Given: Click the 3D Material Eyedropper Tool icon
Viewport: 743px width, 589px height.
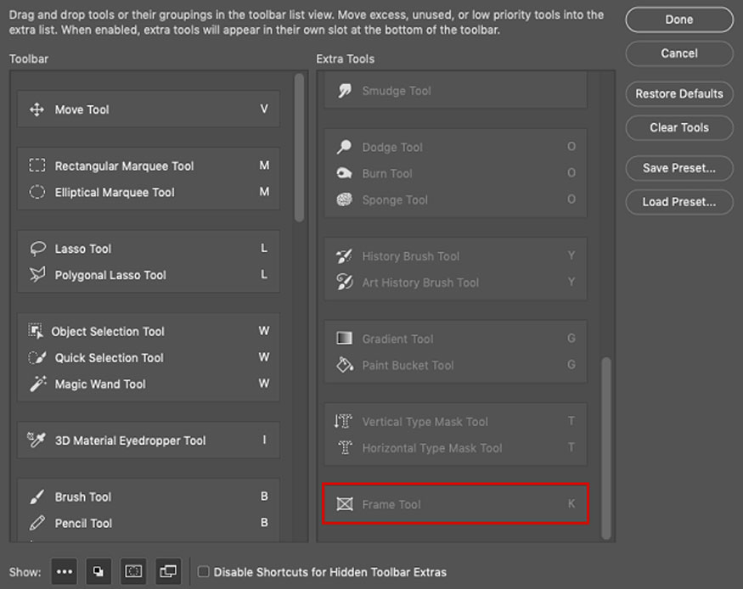Looking at the screenshot, I should (x=37, y=440).
